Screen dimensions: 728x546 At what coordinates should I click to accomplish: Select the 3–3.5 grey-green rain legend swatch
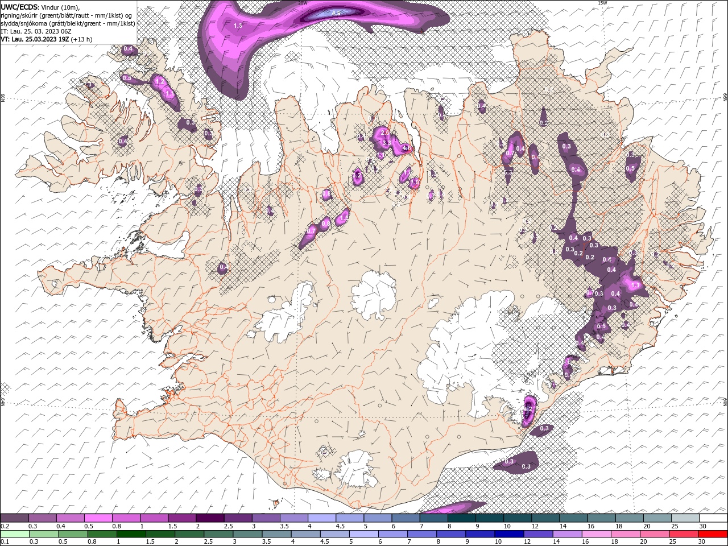(x=247, y=534)
